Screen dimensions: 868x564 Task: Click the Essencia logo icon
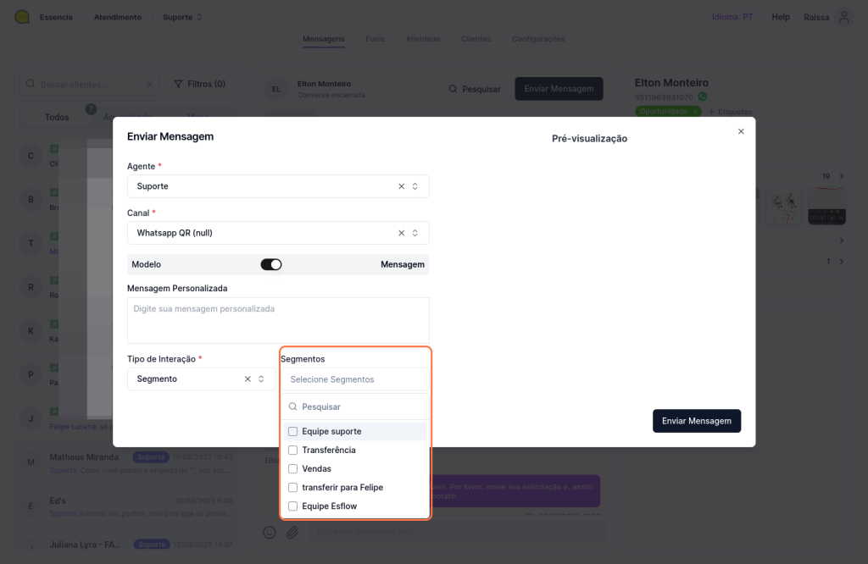(22, 17)
